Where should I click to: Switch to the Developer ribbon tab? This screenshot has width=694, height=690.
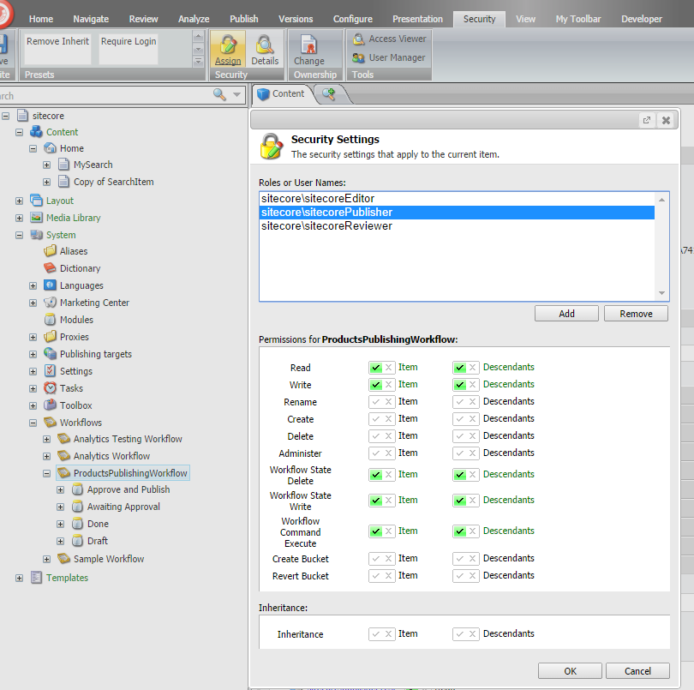click(x=642, y=19)
